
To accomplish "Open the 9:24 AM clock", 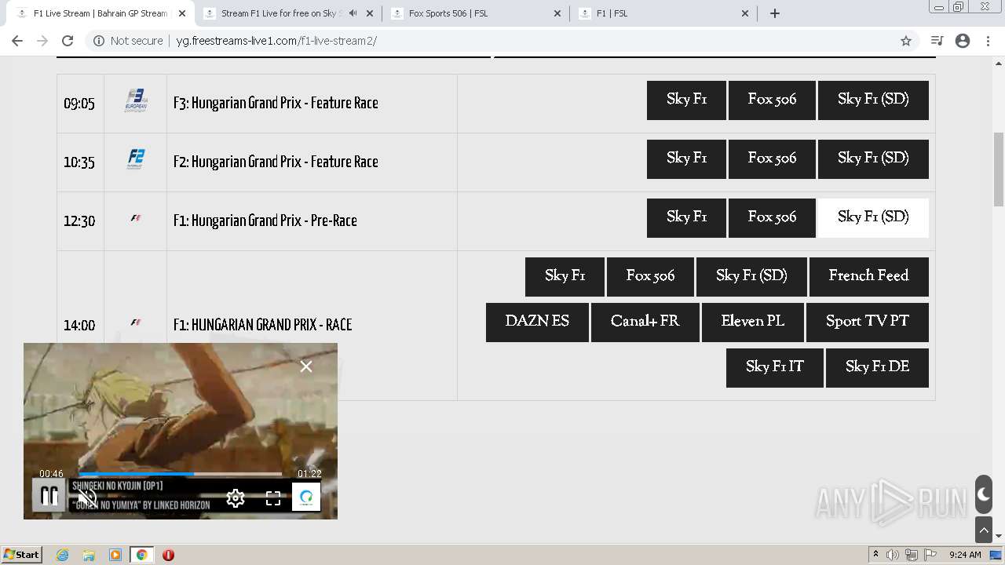I will click(965, 555).
